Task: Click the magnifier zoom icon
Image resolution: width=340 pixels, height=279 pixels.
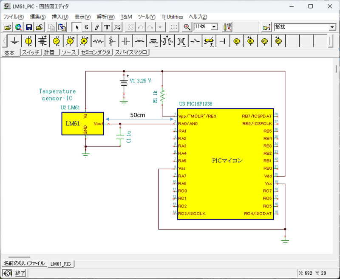Action: pos(187,27)
